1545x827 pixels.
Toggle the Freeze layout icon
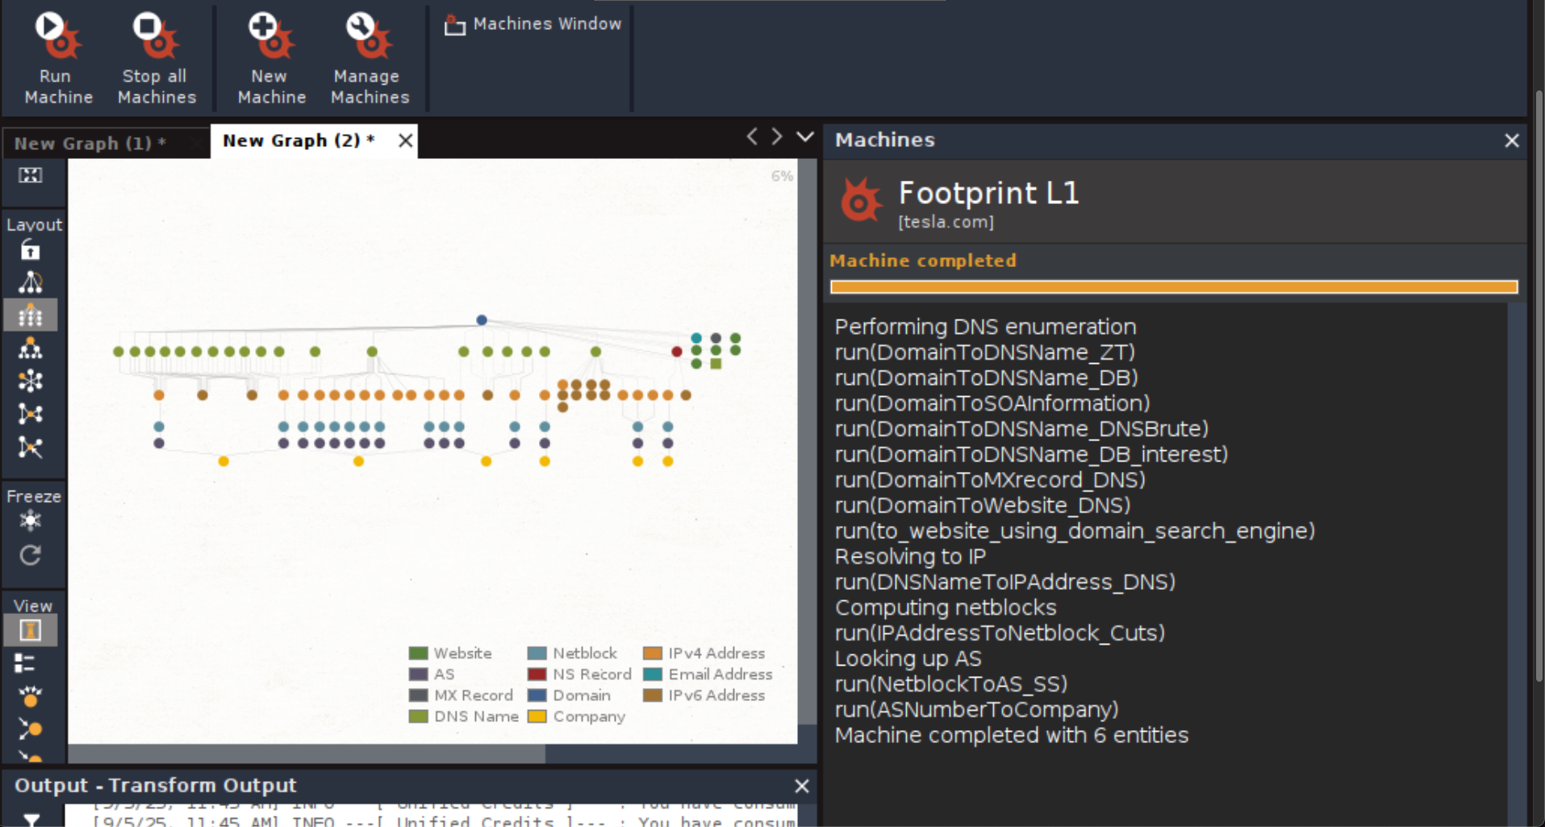pos(31,520)
